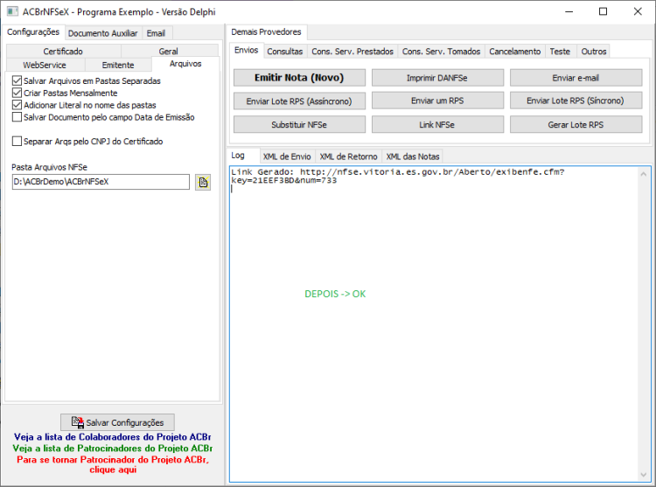Open Cons. Serv. Tomados tab

(442, 52)
